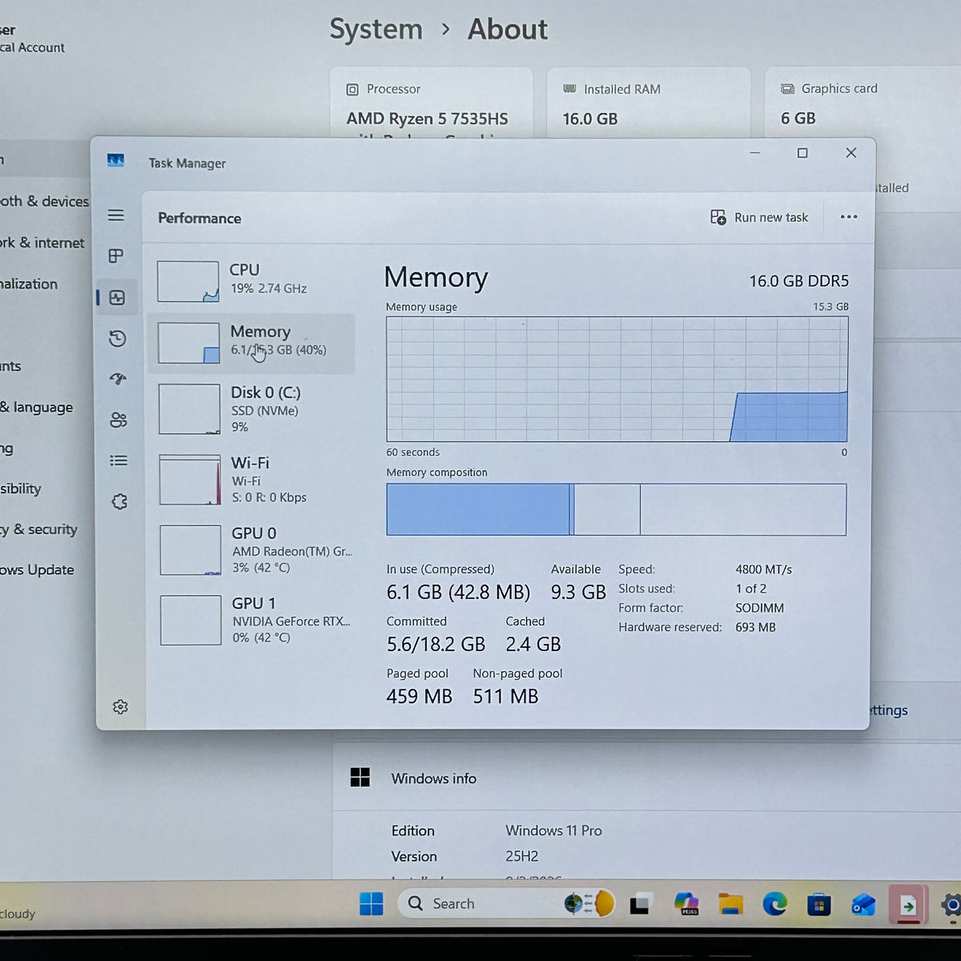Click the '5.6/18.2 GB' committed value
961x961 pixels.
point(436,645)
